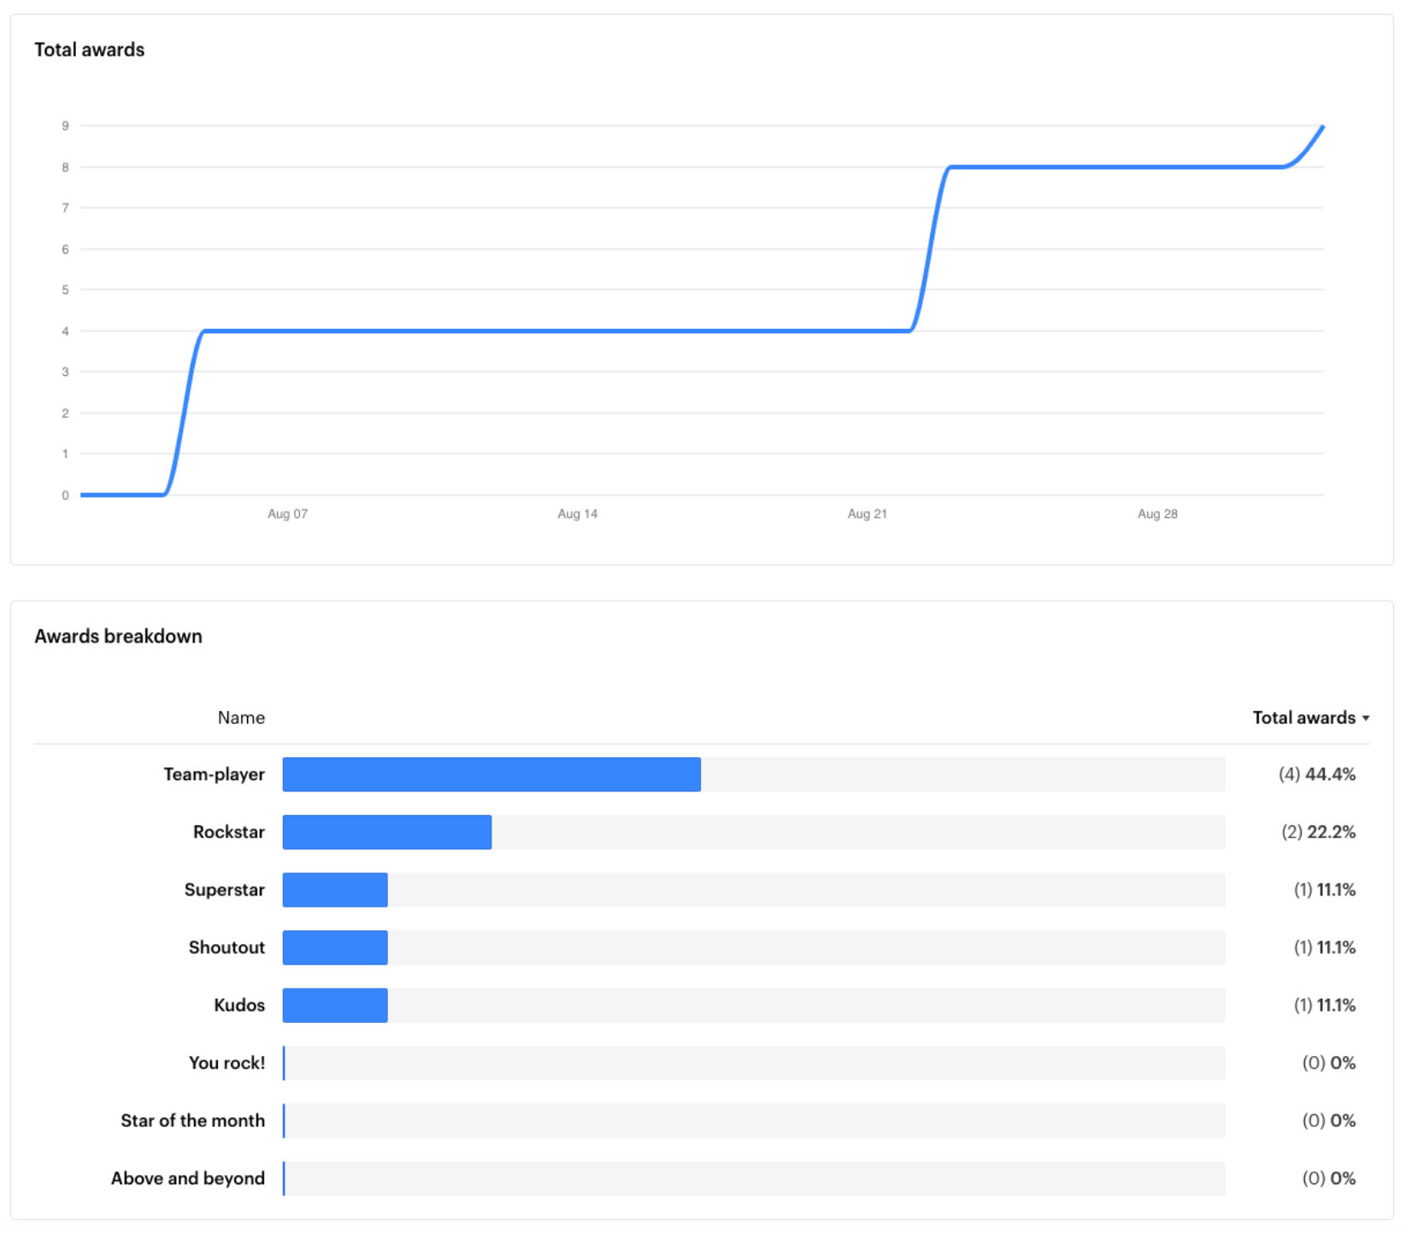This screenshot has height=1239, width=1412.
Task: Click the Superstar blue bar
Action: tap(335, 890)
